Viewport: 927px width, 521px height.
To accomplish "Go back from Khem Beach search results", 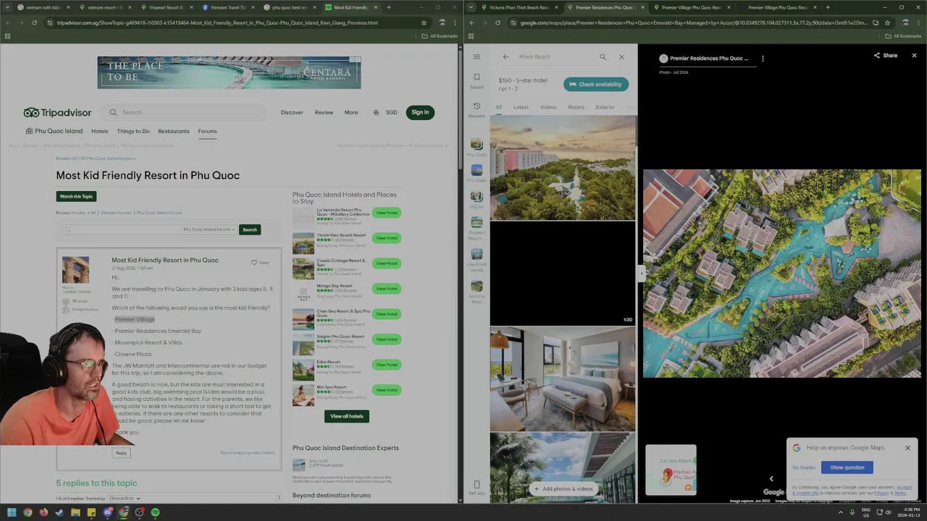I will click(x=506, y=56).
